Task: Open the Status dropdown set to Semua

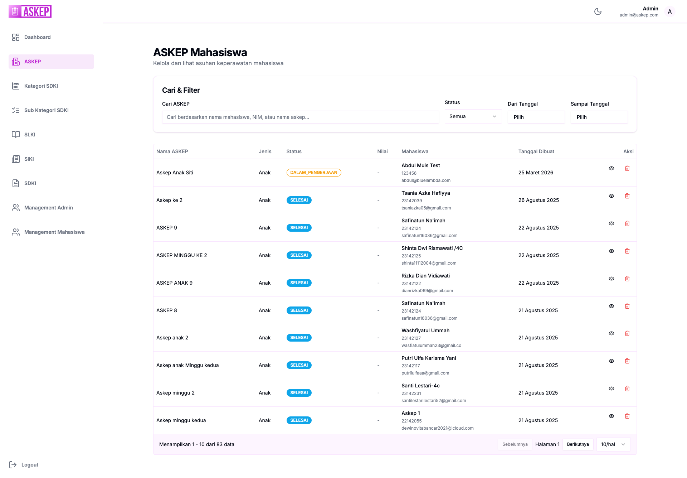Action: pos(473,116)
